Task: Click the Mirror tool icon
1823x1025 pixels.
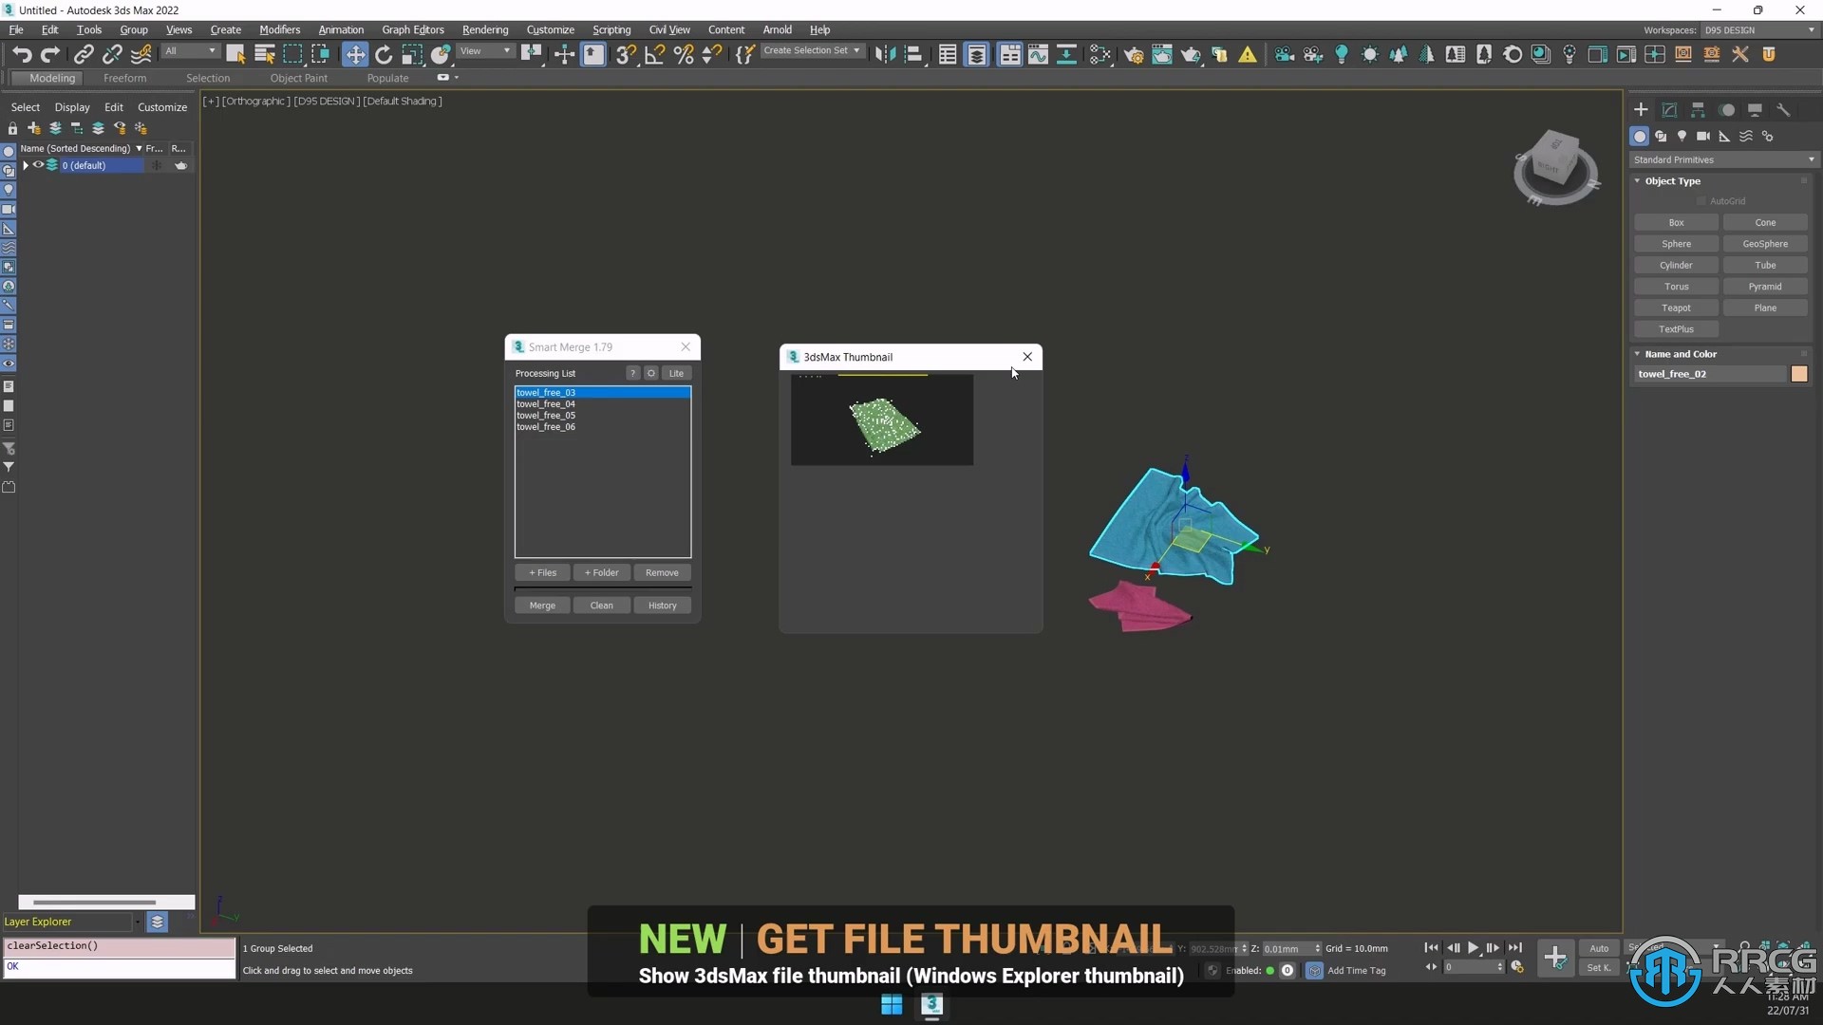Action: pos(885,54)
